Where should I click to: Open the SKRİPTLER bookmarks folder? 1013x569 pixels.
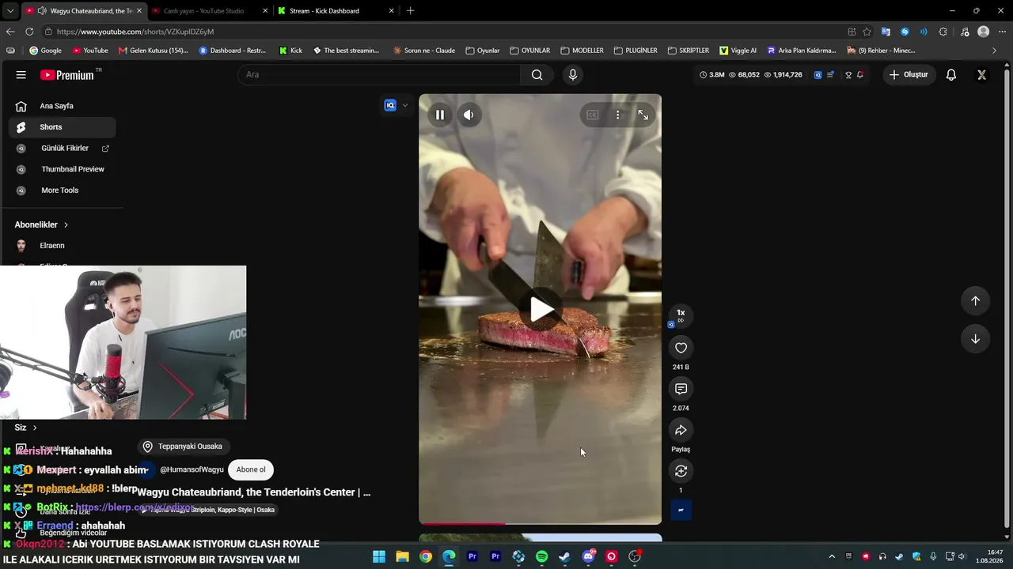pyautogui.click(x=689, y=51)
